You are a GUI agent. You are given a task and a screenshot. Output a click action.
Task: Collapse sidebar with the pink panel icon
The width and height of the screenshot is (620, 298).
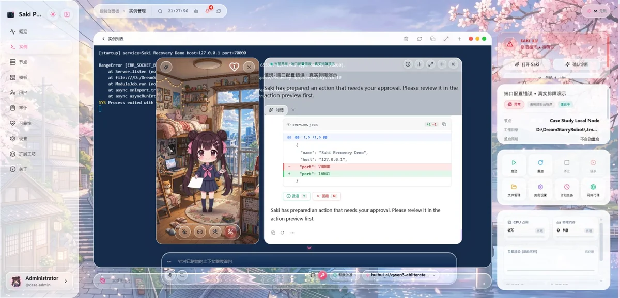[67, 14]
